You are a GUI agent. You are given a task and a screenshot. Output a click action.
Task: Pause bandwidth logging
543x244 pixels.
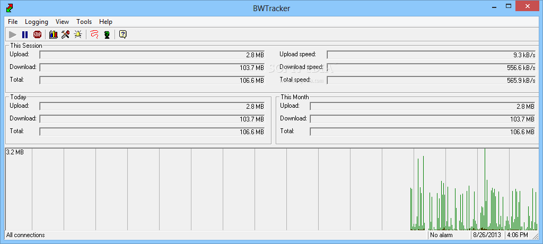coord(25,34)
